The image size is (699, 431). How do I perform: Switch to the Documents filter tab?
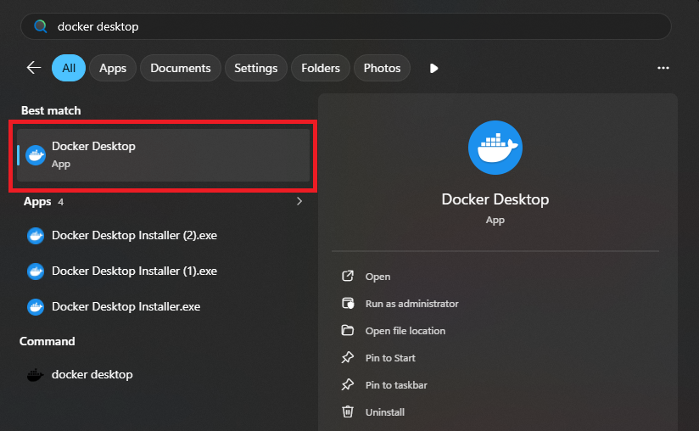181,68
